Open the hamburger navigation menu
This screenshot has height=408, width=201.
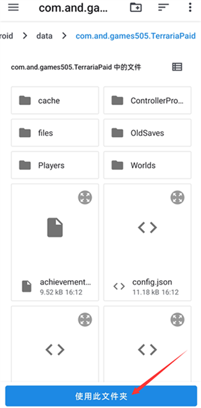pyautogui.click(x=13, y=8)
